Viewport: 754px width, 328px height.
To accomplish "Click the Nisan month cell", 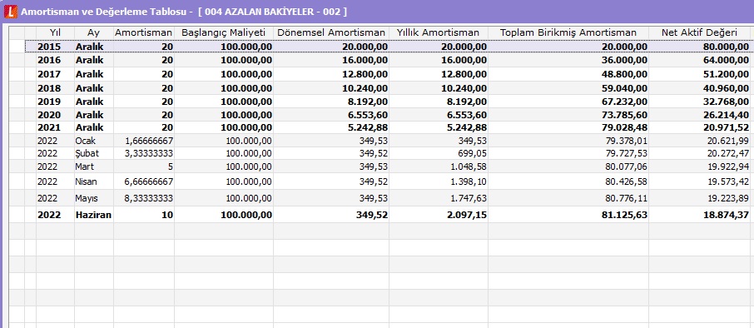I will coord(94,181).
